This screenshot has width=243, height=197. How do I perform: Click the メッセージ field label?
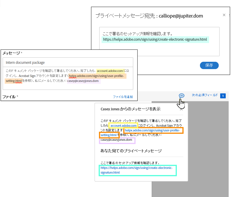pyautogui.click(x=11, y=53)
